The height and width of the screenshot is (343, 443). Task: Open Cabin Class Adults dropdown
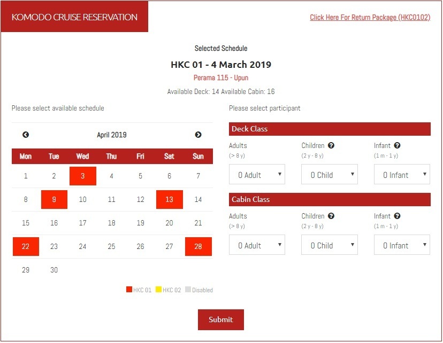(257, 245)
